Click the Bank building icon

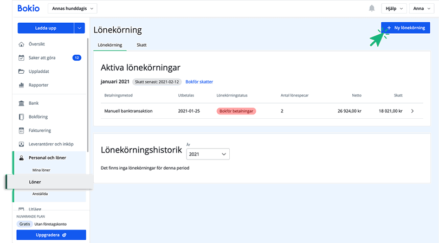[21, 103]
